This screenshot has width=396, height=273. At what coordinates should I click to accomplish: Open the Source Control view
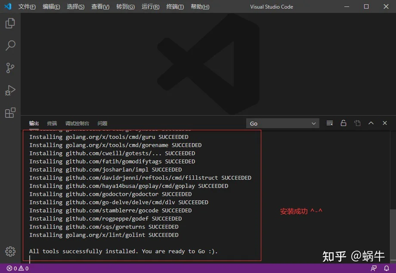tap(10, 68)
